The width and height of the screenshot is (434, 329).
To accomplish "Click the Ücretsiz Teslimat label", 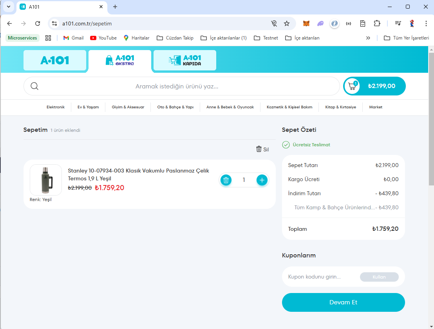I will [311, 145].
